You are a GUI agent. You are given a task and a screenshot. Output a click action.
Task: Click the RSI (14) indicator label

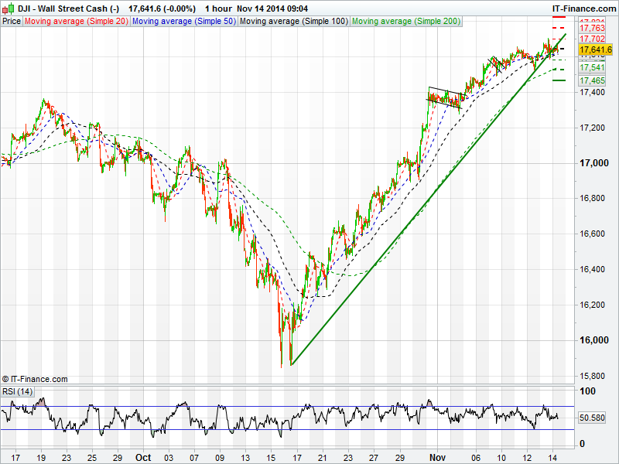tap(17, 391)
